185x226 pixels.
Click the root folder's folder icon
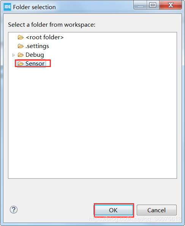(x=21, y=37)
